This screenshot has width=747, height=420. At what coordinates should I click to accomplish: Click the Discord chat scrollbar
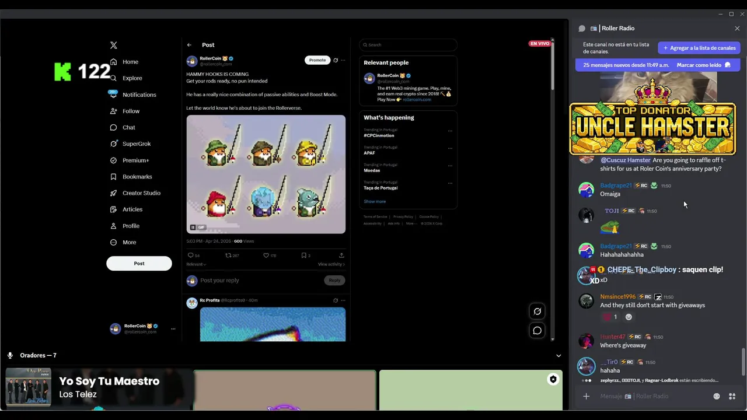click(743, 362)
